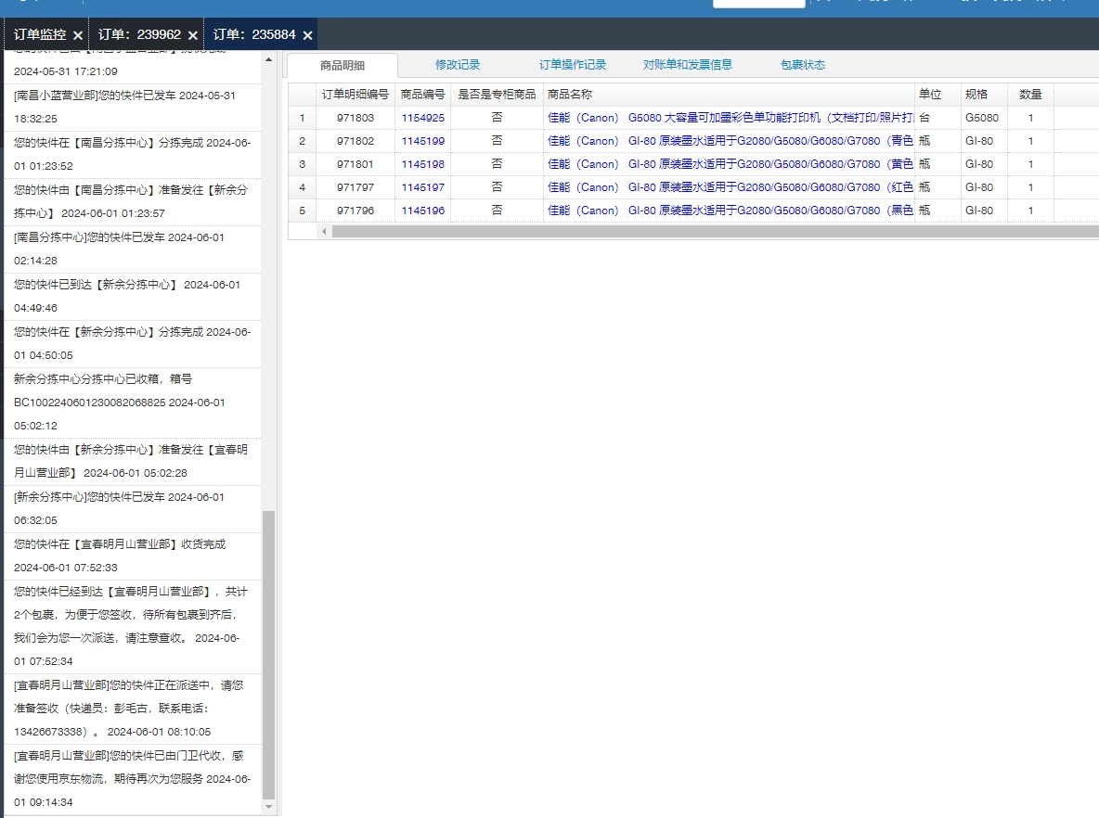Open the 对账单和发票信息 tab
This screenshot has width=1099, height=818.
tap(688, 64)
